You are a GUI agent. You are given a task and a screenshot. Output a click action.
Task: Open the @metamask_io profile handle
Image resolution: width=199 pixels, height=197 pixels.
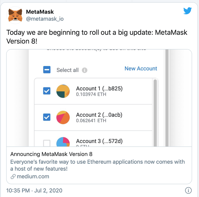45,19
